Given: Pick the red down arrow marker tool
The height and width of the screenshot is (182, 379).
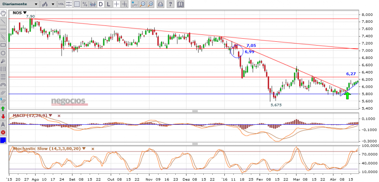Looking at the screenshot, I should (x=3, y=116).
